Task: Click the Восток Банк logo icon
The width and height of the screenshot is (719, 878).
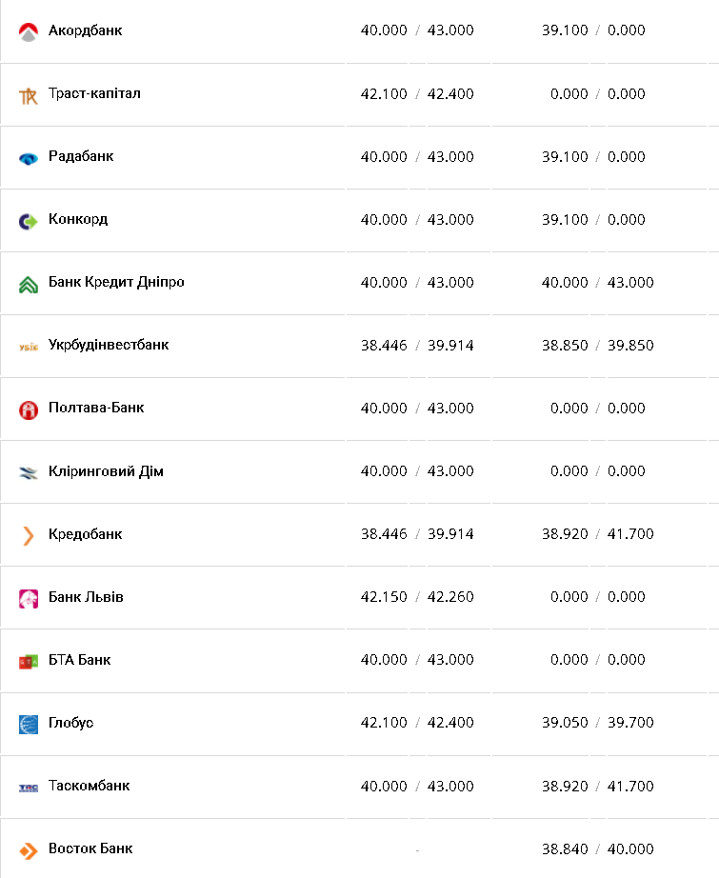Action: [x=28, y=850]
